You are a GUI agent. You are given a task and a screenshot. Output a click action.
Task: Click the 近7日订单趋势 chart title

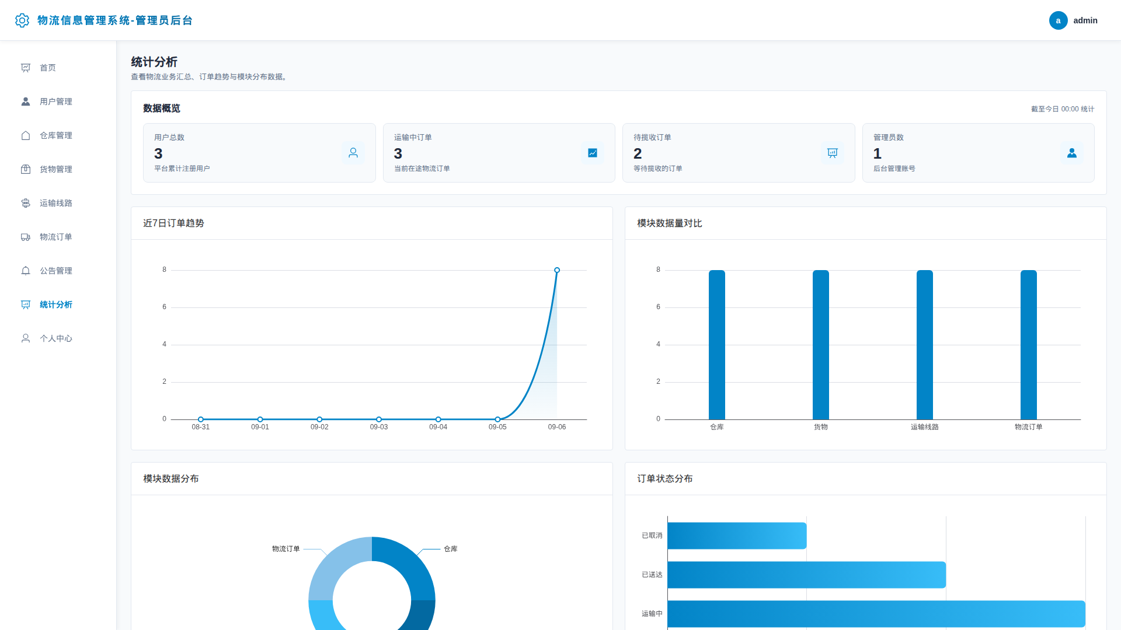(x=173, y=223)
